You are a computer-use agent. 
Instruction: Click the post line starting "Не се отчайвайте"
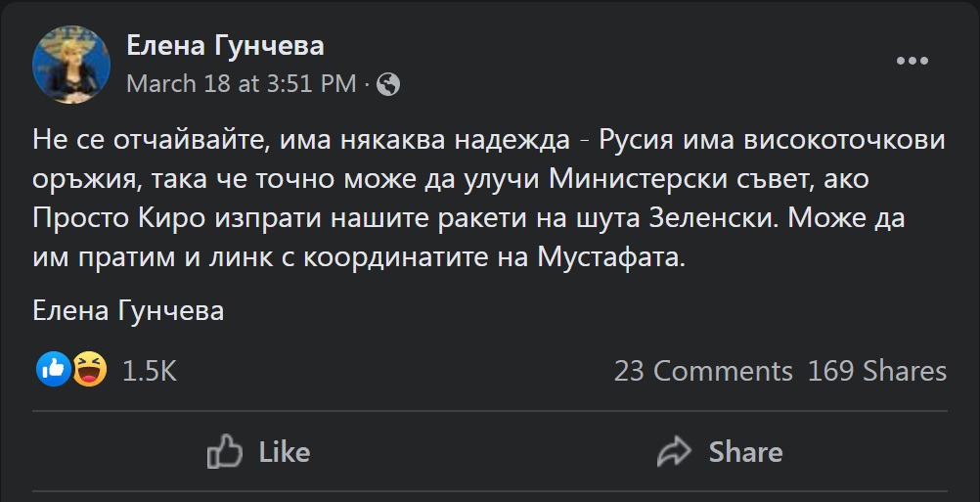tap(489, 140)
